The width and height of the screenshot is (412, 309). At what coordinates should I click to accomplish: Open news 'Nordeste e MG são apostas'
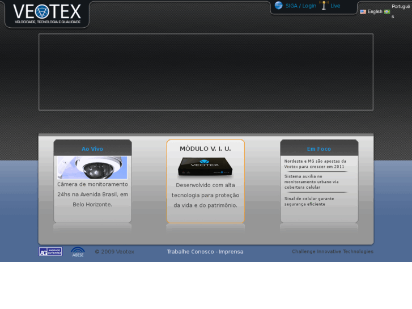coord(315,164)
